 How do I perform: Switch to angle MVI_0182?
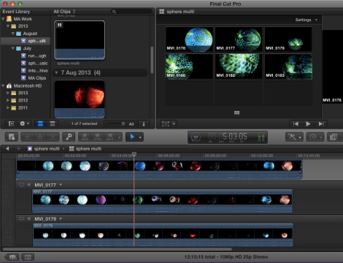(239, 66)
